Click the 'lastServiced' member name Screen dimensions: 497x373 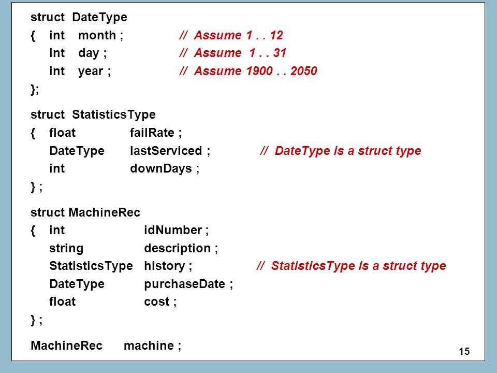[x=166, y=151]
